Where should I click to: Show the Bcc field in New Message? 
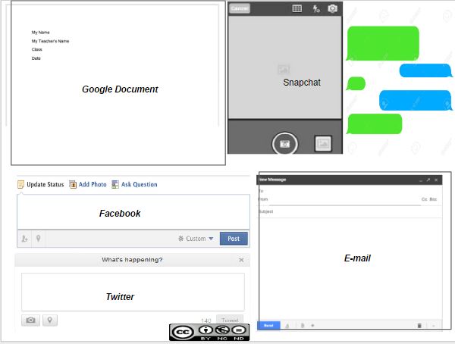click(434, 199)
